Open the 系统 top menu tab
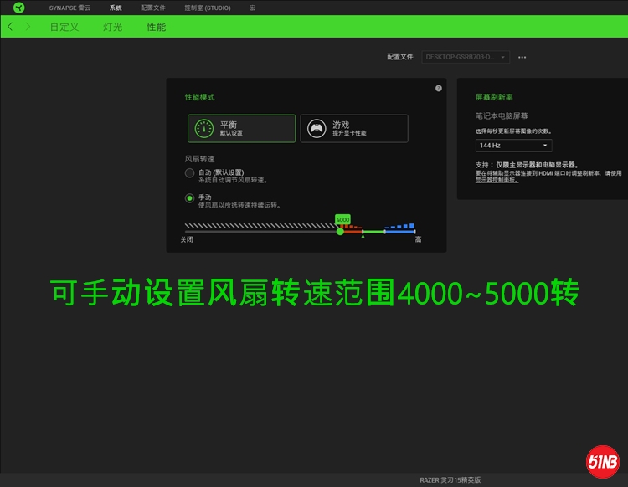Viewport: 628px width, 487px height. (116, 8)
